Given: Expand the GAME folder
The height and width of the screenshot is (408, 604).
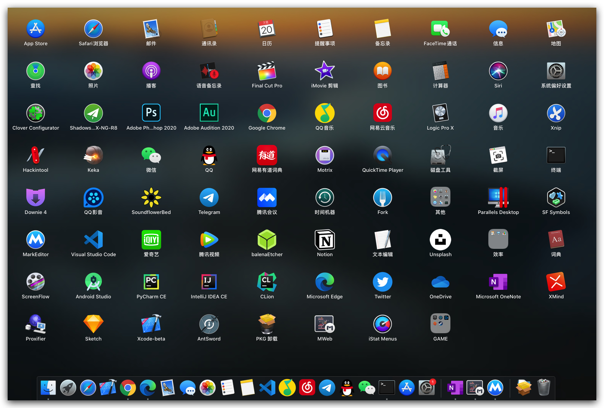Looking at the screenshot, I should 440,324.
